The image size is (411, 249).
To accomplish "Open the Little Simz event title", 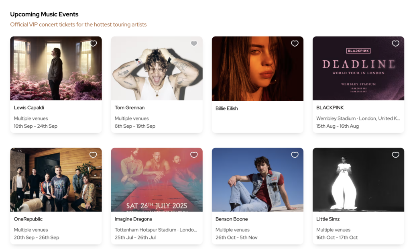I will click(328, 219).
